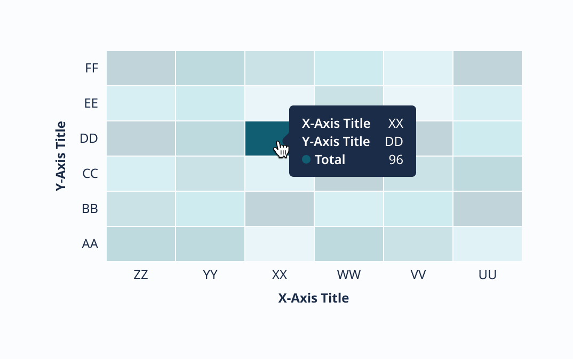Select the heatmap cell at FF row, ZZ column
Screen dimensions: 573x359
(x=141, y=68)
